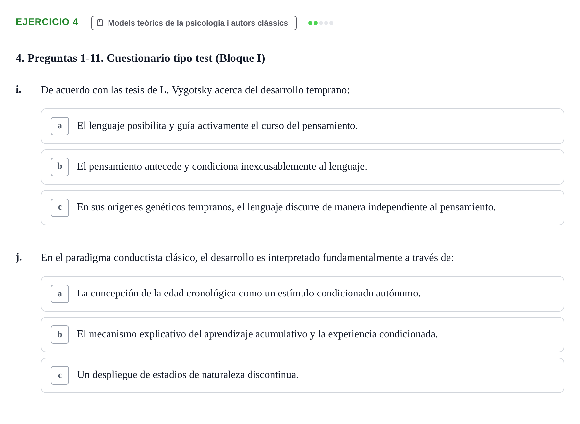Click heading Preguntas 1-11 Cuestionario tipo test
The height and width of the screenshot is (424, 580).
point(140,58)
